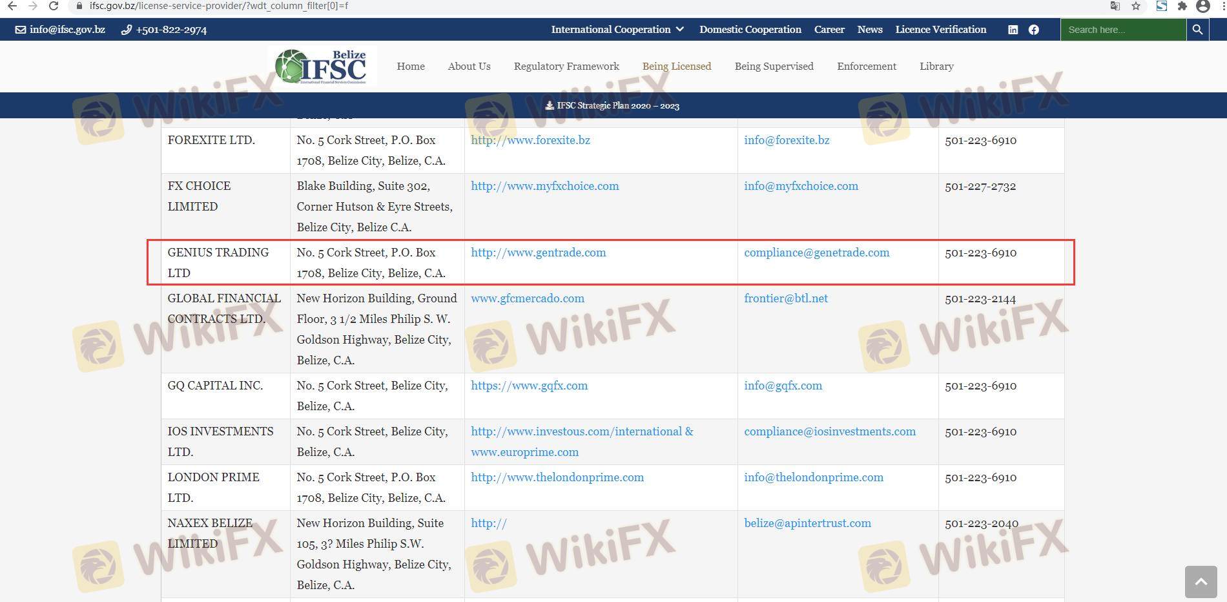Screen dimensions: 1227x602
Task: Click the search magnifier button
Action: (x=1197, y=30)
